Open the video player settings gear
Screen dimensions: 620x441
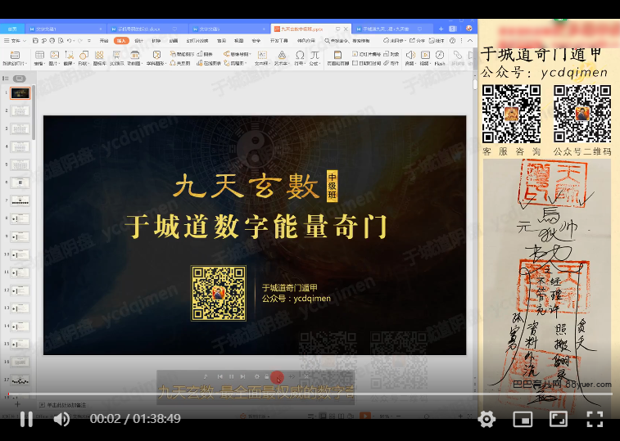pos(486,419)
